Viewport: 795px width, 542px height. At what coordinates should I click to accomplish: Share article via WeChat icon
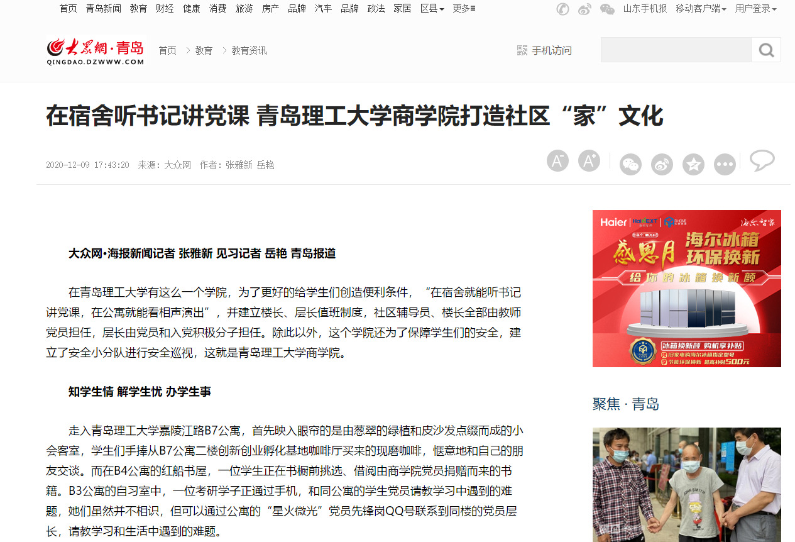click(x=630, y=164)
